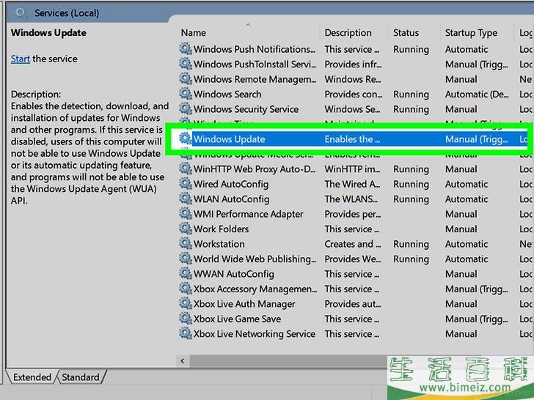The height and width of the screenshot is (400, 534).
Task: Click the horizontal scrollbar left arrow
Action: click(x=183, y=360)
